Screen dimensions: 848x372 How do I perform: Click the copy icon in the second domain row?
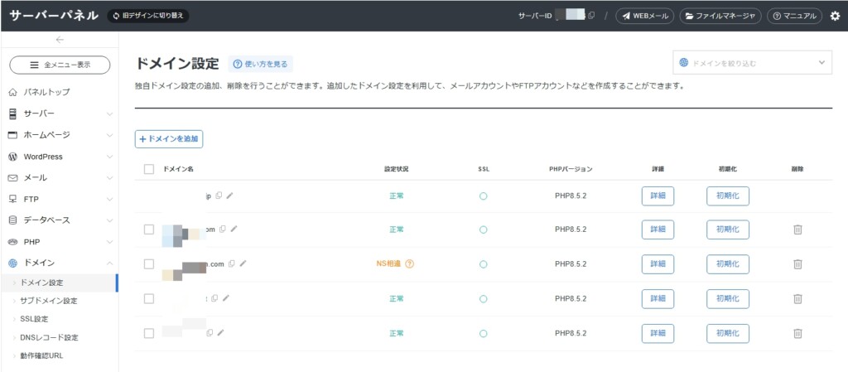(x=224, y=229)
